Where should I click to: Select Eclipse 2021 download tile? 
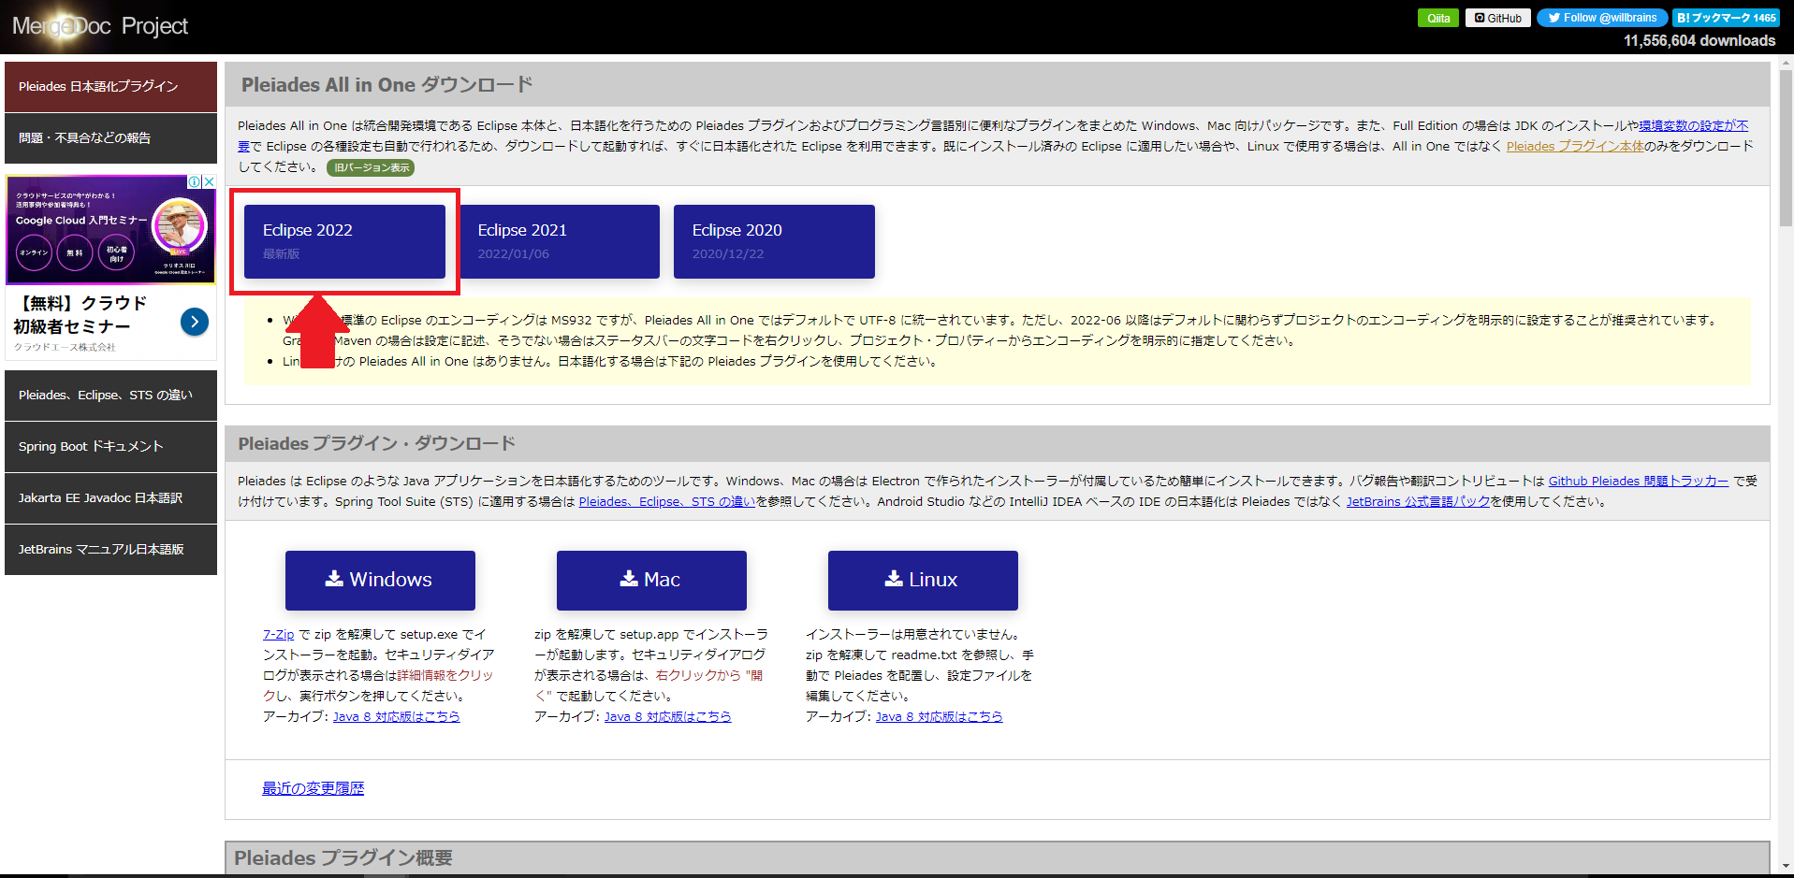(559, 241)
